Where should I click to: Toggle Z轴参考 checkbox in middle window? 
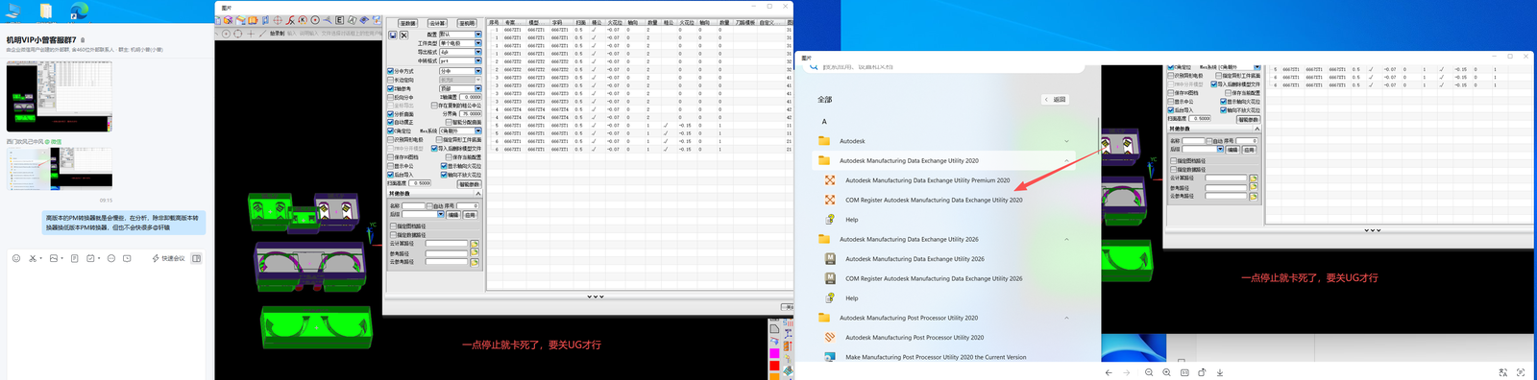(x=391, y=88)
